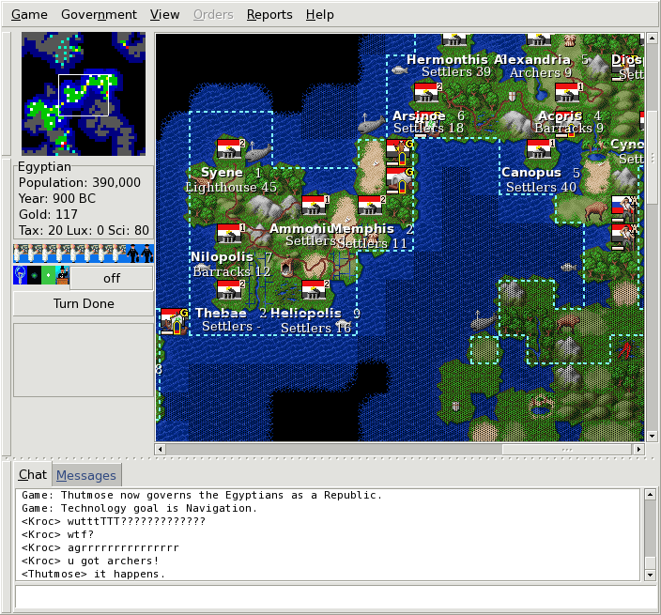Viewport: 661px width, 615px height.
Task: Select the lower G-marked unit above Memphis
Action: pyautogui.click(x=400, y=180)
